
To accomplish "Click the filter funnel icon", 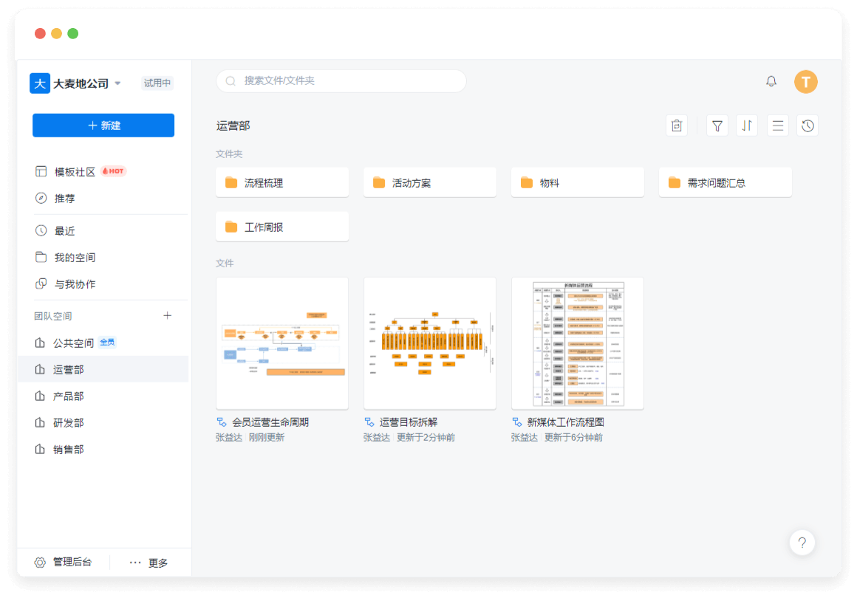I will click(x=717, y=126).
